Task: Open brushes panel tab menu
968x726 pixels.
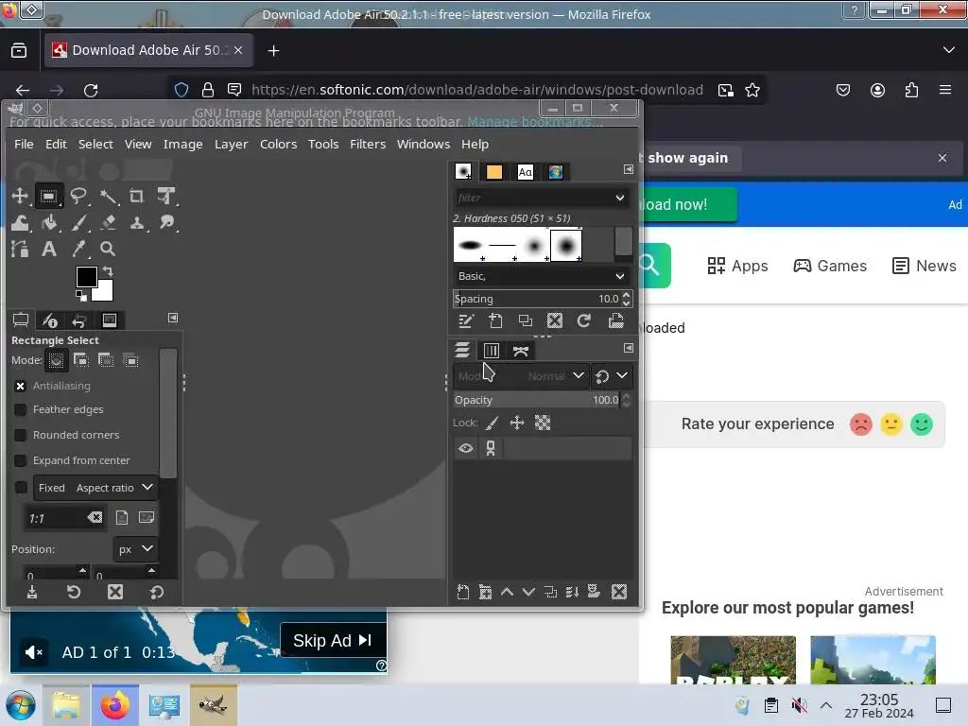Action: point(629,169)
